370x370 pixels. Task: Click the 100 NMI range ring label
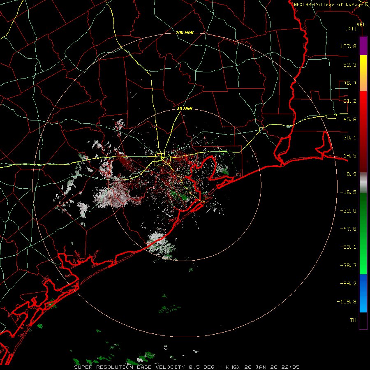[185, 32]
